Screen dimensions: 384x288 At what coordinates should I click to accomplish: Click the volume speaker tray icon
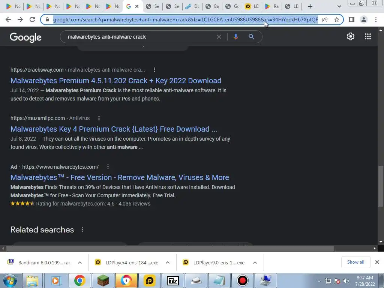[x=346, y=281]
